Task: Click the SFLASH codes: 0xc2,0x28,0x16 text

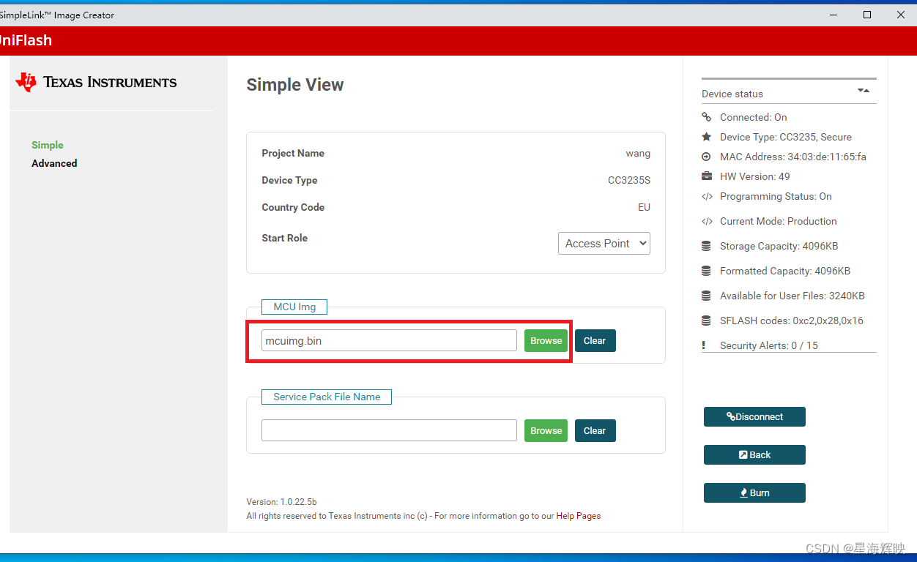Action: (x=792, y=321)
